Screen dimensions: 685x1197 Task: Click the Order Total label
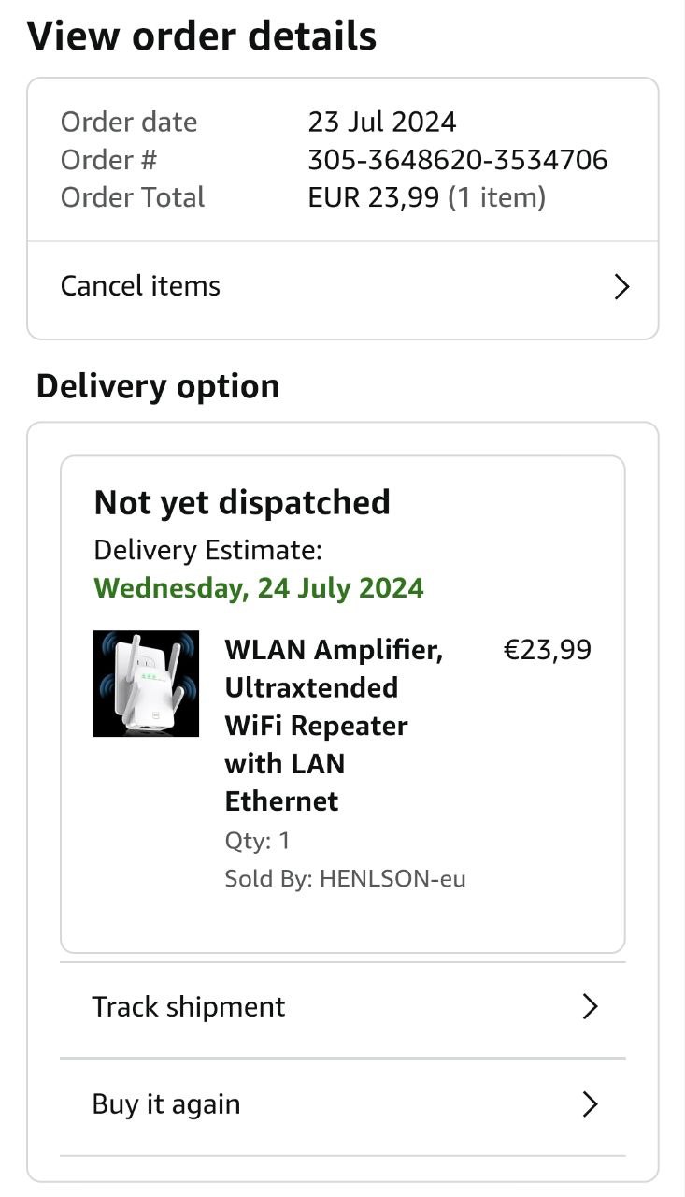(132, 197)
